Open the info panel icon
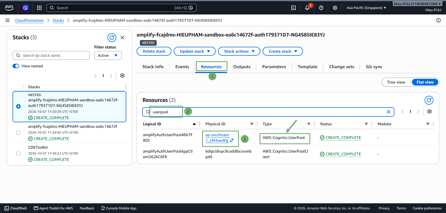The width and height of the screenshot is (446, 213). tap(438, 20)
